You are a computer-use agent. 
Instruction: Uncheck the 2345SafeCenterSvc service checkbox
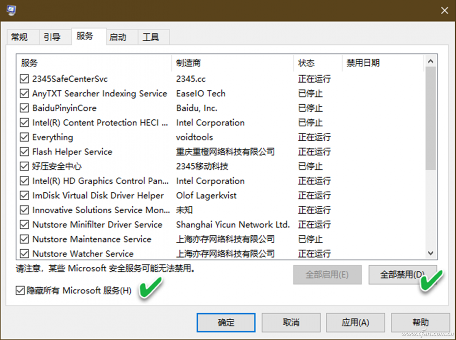(24, 79)
